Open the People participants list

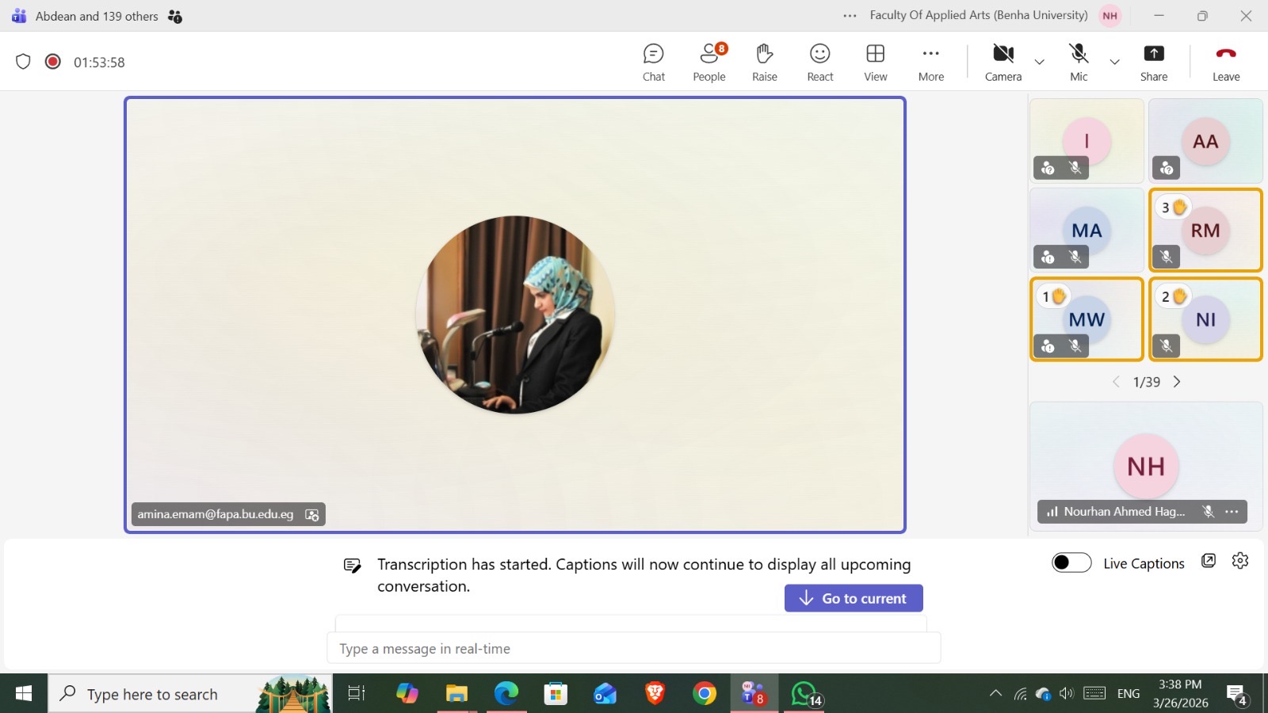(708, 63)
